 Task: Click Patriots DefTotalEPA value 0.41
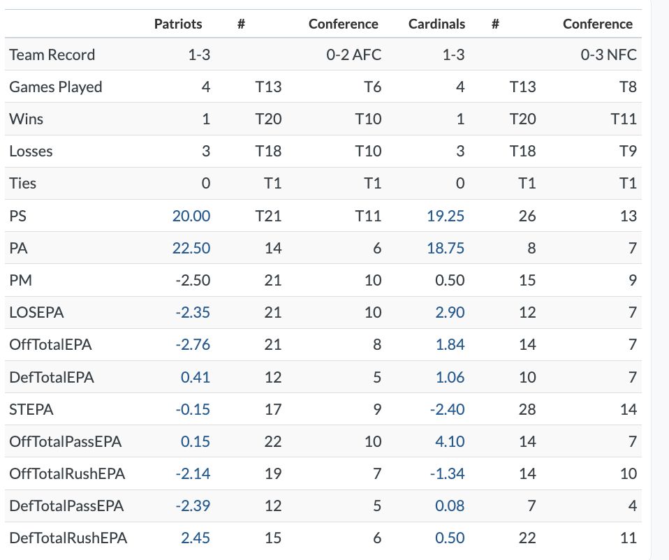pos(196,377)
